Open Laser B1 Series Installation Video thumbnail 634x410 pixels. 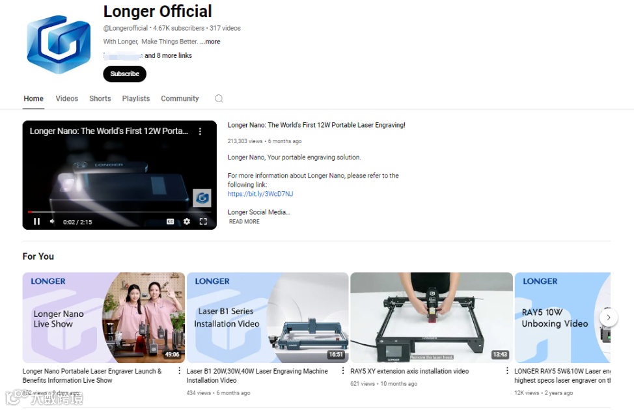(268, 318)
